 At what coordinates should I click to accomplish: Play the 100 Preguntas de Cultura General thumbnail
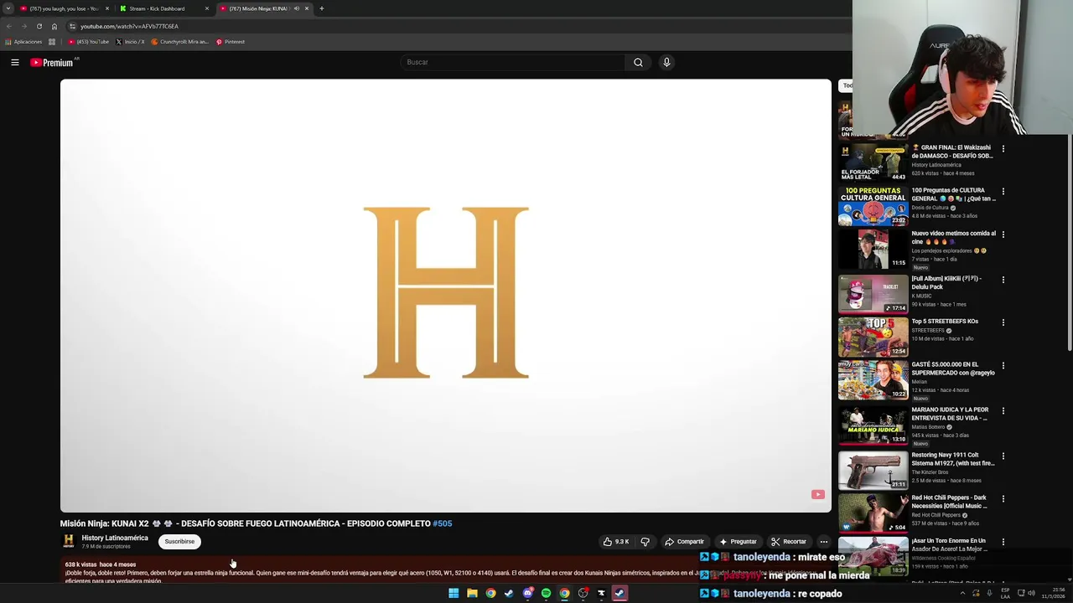[873, 205]
